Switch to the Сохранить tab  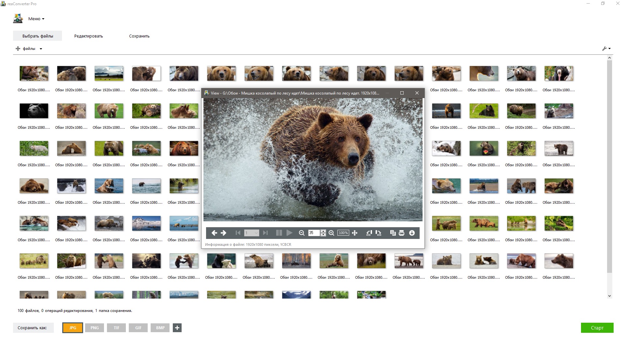[x=139, y=36]
